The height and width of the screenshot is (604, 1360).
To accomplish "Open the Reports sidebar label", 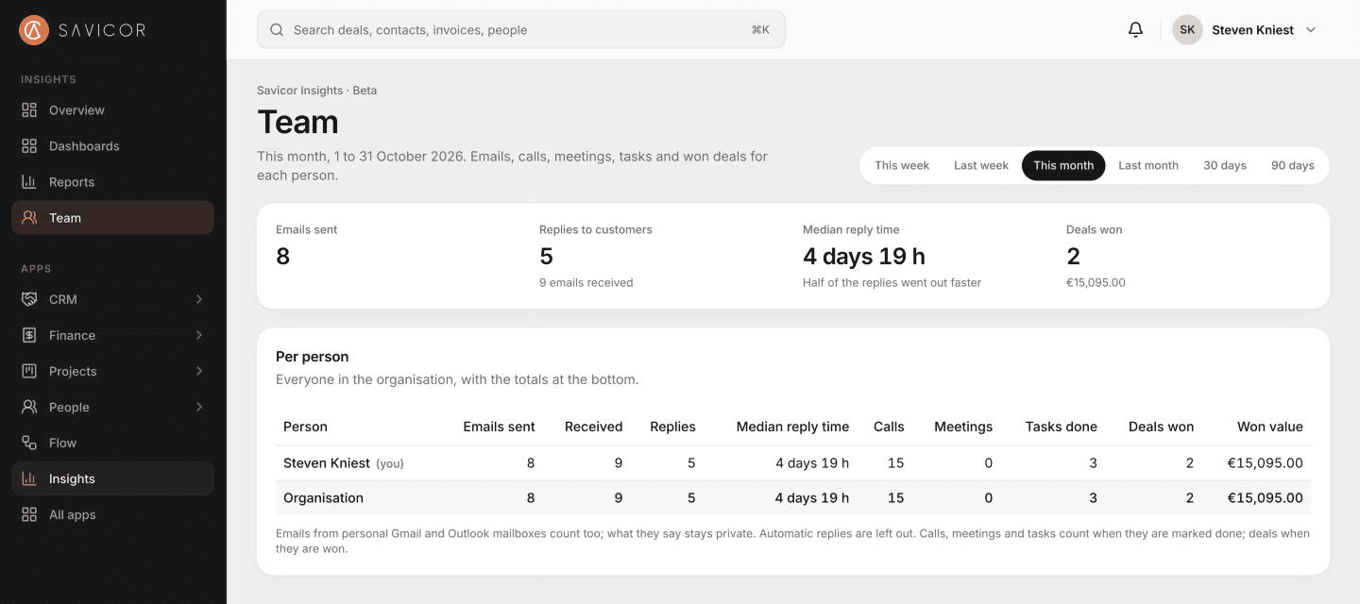I will click(x=72, y=182).
